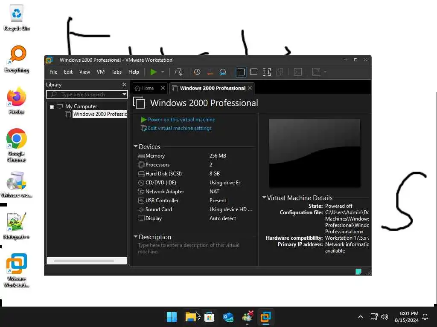Open the File menu
The height and width of the screenshot is (327, 437).
tap(53, 72)
